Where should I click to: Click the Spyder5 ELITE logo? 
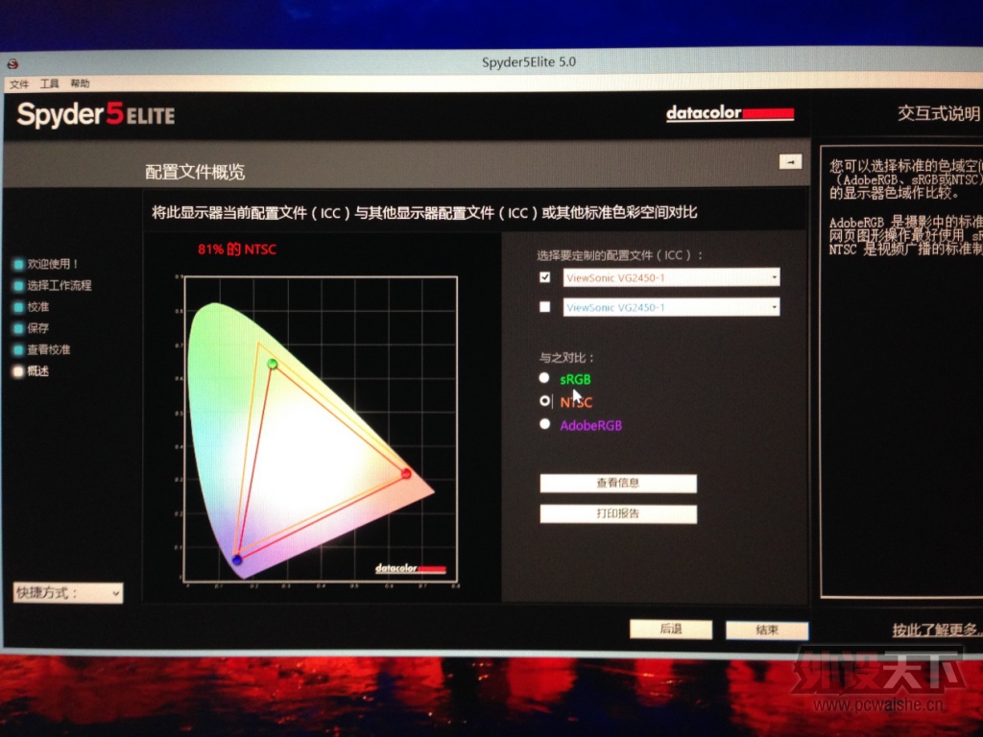click(96, 115)
